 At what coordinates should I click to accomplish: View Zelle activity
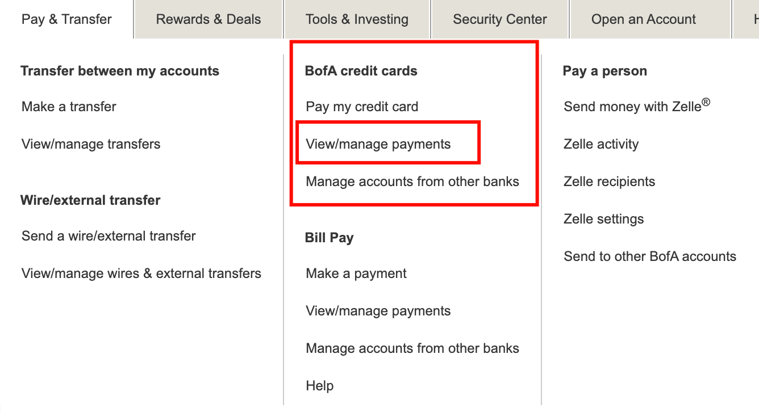[601, 144]
